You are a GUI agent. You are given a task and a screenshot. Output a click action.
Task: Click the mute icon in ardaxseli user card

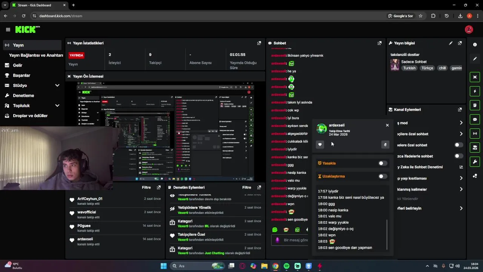coord(385,144)
